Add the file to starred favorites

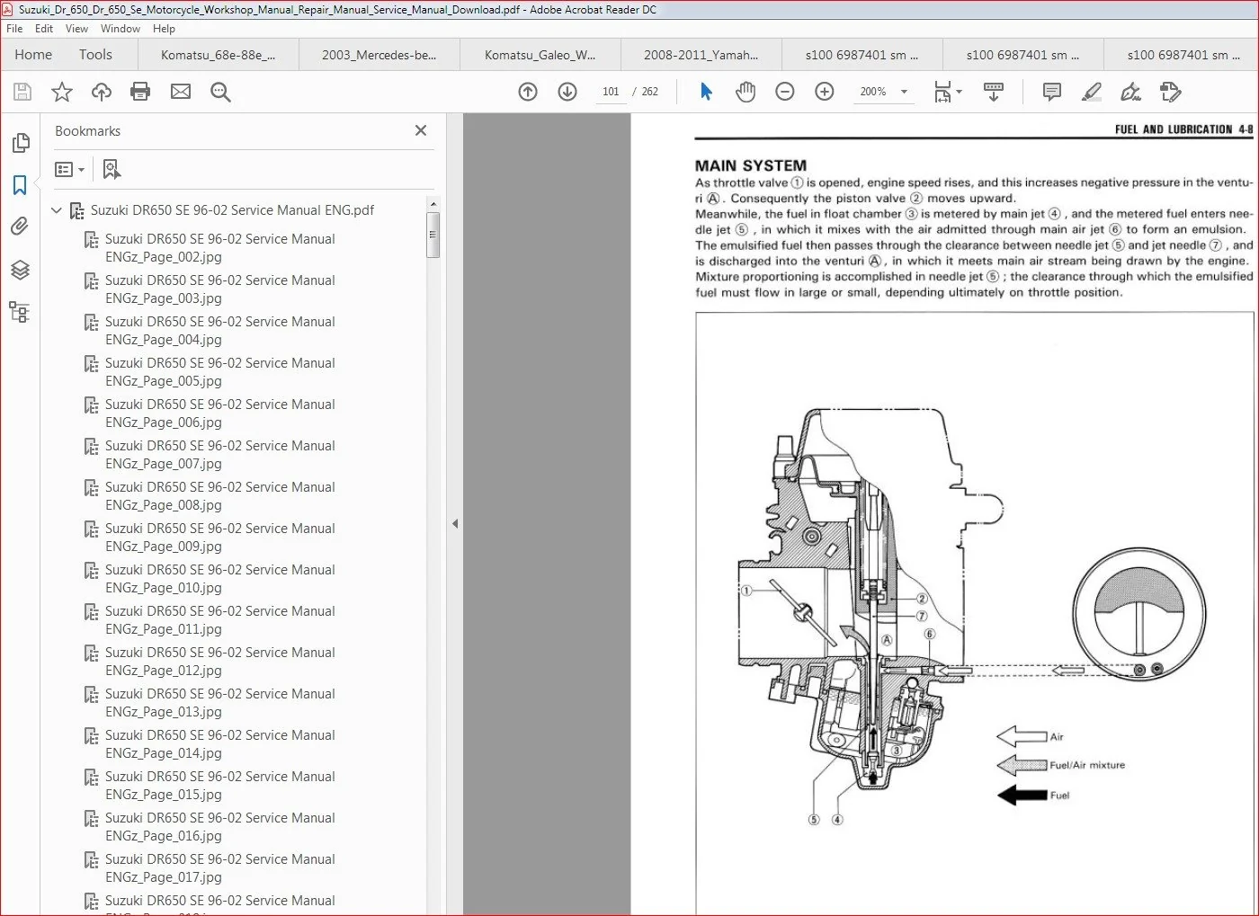[x=62, y=92]
